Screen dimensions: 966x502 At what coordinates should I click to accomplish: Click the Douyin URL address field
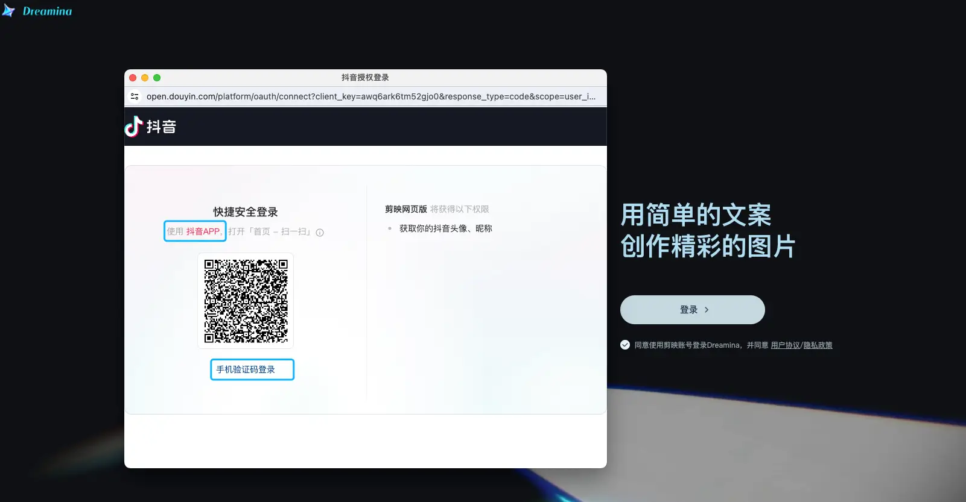point(370,96)
